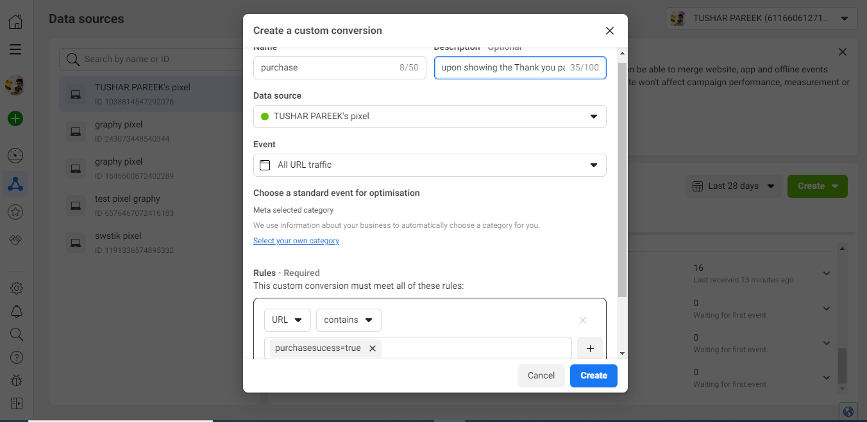Expand the Data source dropdown

[430, 117]
